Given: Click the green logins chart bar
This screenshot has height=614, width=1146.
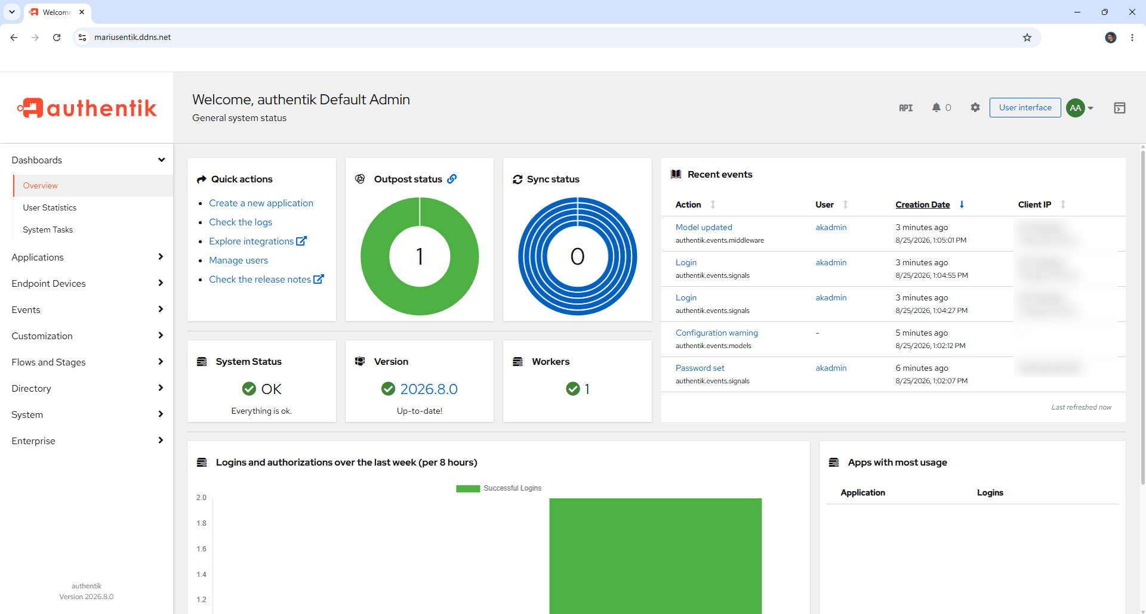Looking at the screenshot, I should (655, 556).
